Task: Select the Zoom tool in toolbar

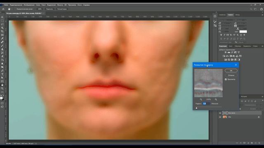Action: tap(2, 88)
